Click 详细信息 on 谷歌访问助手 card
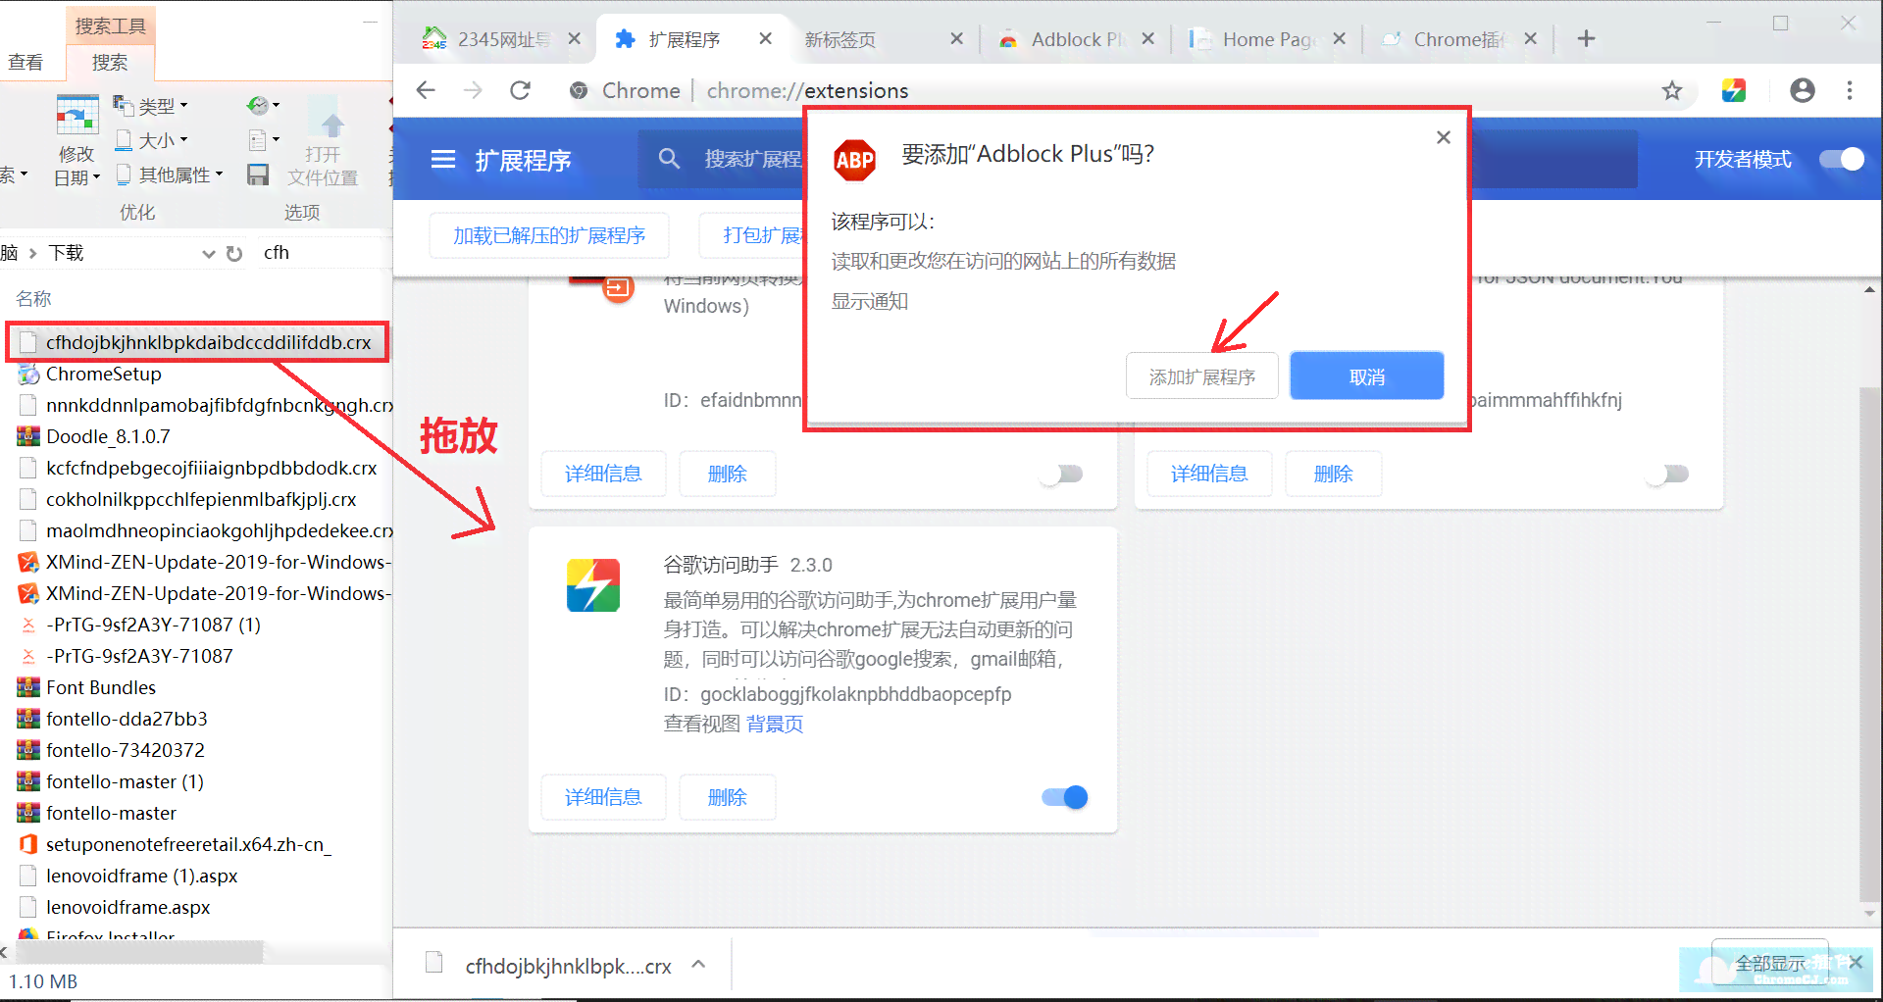This screenshot has width=1883, height=1002. click(x=603, y=797)
